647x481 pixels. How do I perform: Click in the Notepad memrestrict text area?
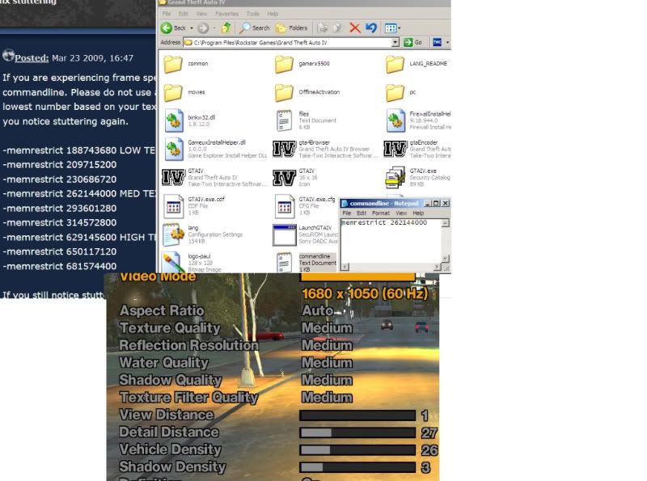pyautogui.click(x=391, y=242)
